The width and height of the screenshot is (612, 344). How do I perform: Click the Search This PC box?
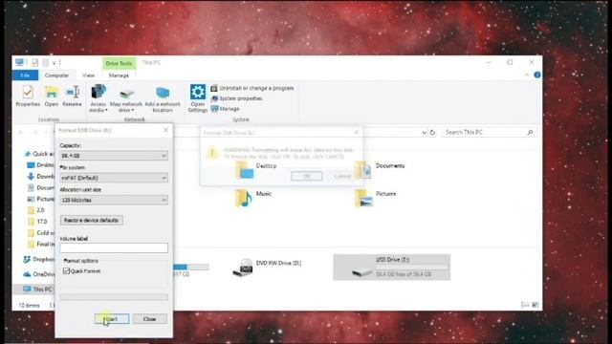click(489, 133)
